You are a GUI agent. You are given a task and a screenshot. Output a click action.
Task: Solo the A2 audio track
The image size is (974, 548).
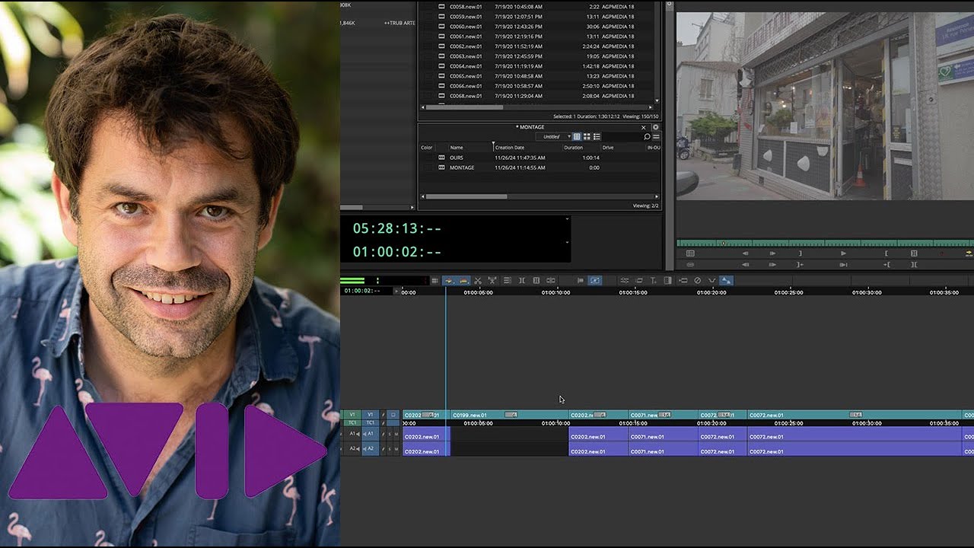[x=390, y=448]
